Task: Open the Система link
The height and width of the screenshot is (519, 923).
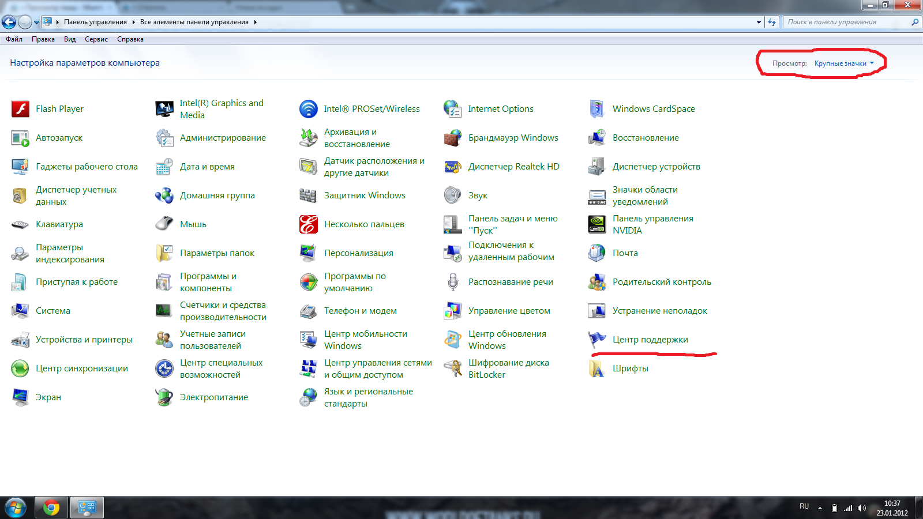Action: click(x=53, y=311)
